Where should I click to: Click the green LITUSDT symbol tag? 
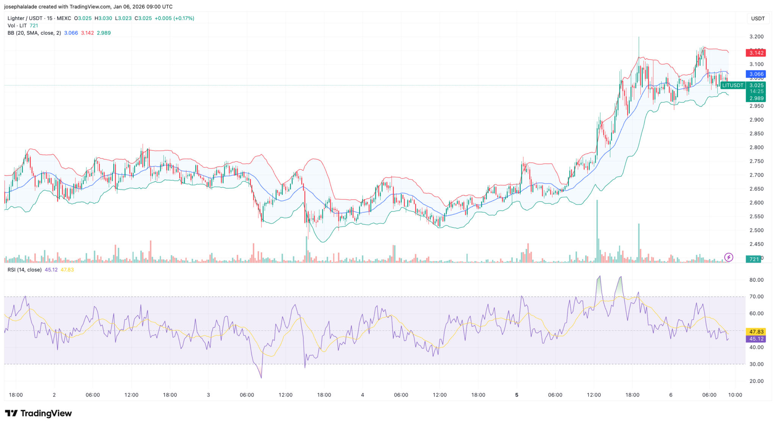point(732,86)
